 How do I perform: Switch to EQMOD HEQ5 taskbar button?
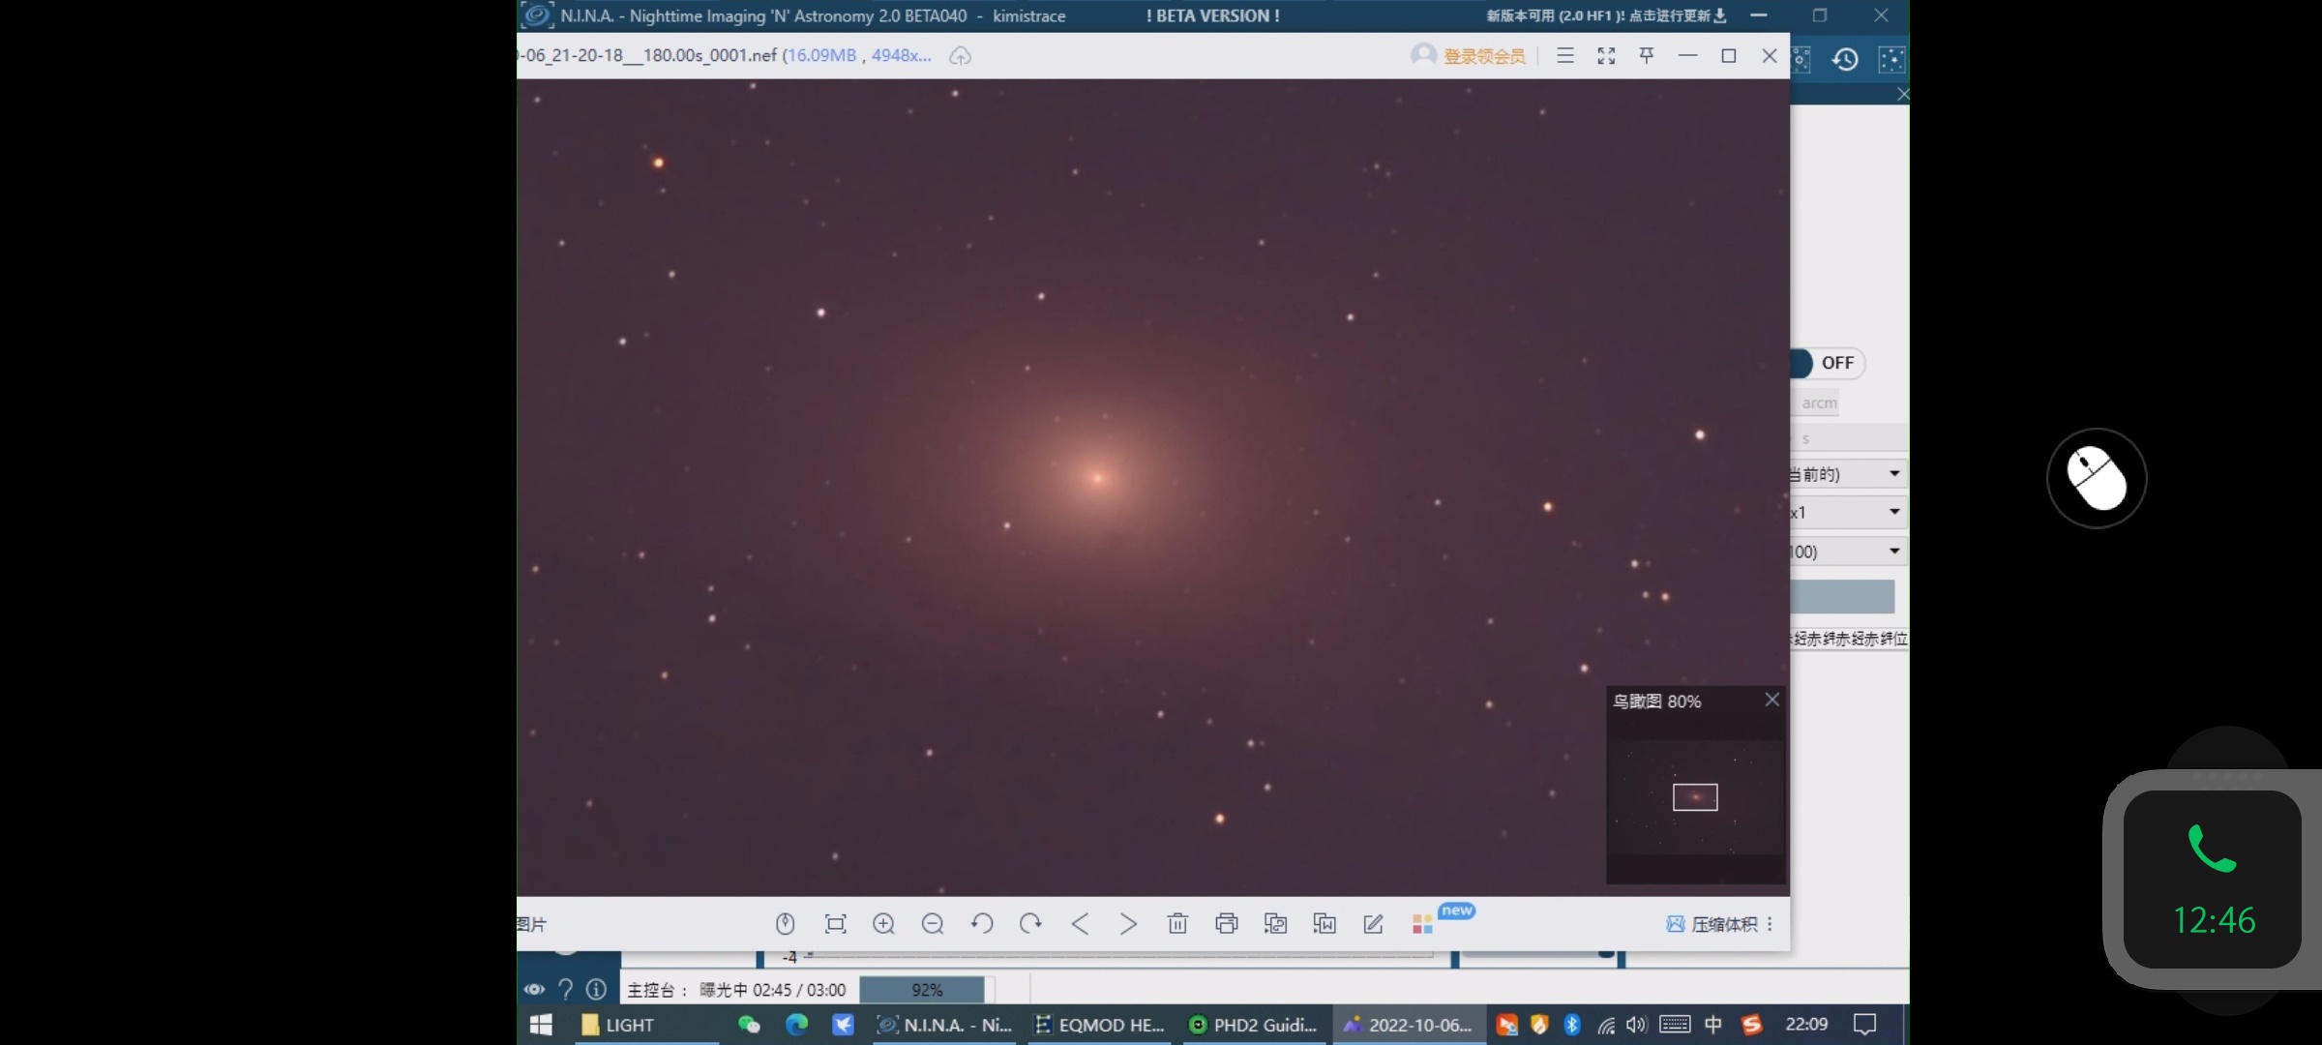click(1099, 1025)
